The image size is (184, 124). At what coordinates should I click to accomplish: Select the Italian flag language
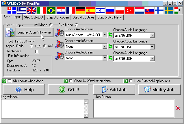coord(41,10)
